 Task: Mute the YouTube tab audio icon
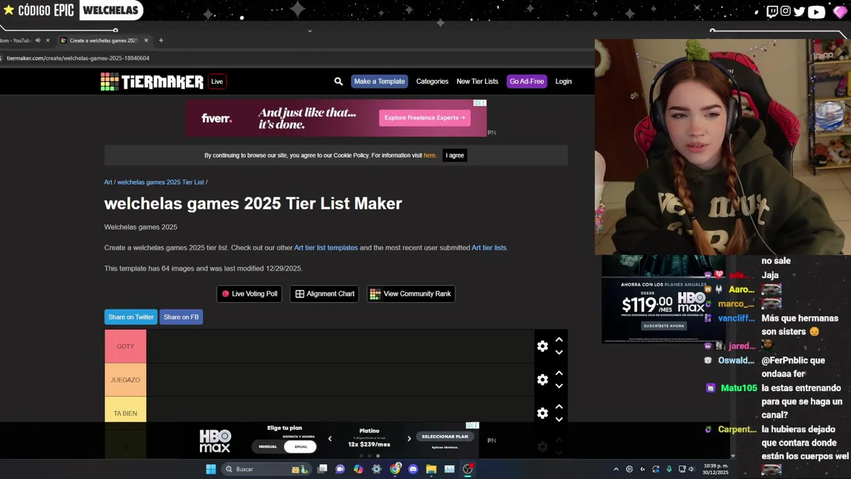[38, 40]
